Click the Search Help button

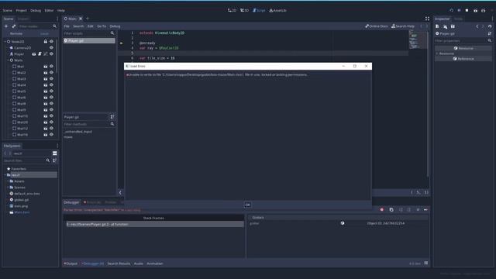[403, 26]
